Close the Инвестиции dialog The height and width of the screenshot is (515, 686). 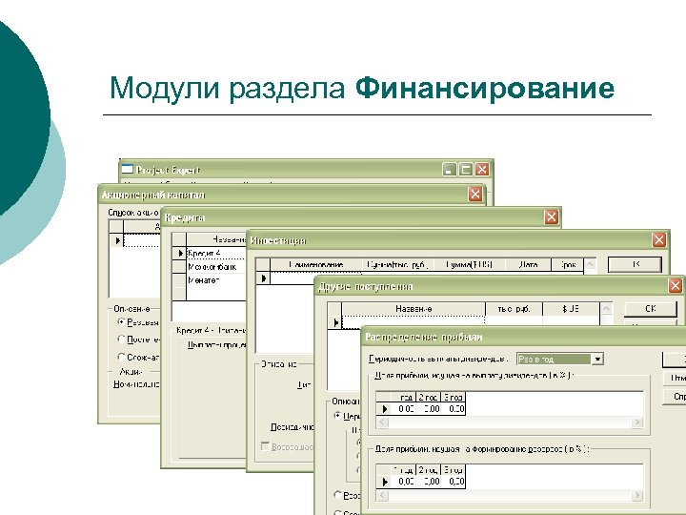click(x=659, y=239)
